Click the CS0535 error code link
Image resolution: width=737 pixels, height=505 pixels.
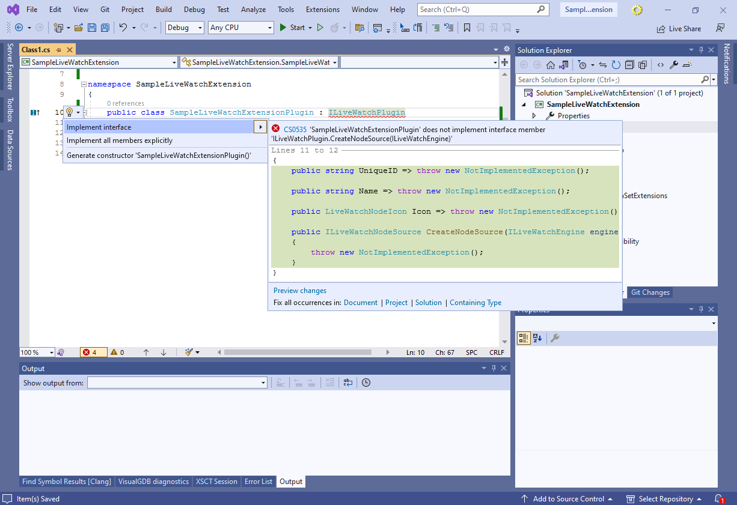[295, 129]
